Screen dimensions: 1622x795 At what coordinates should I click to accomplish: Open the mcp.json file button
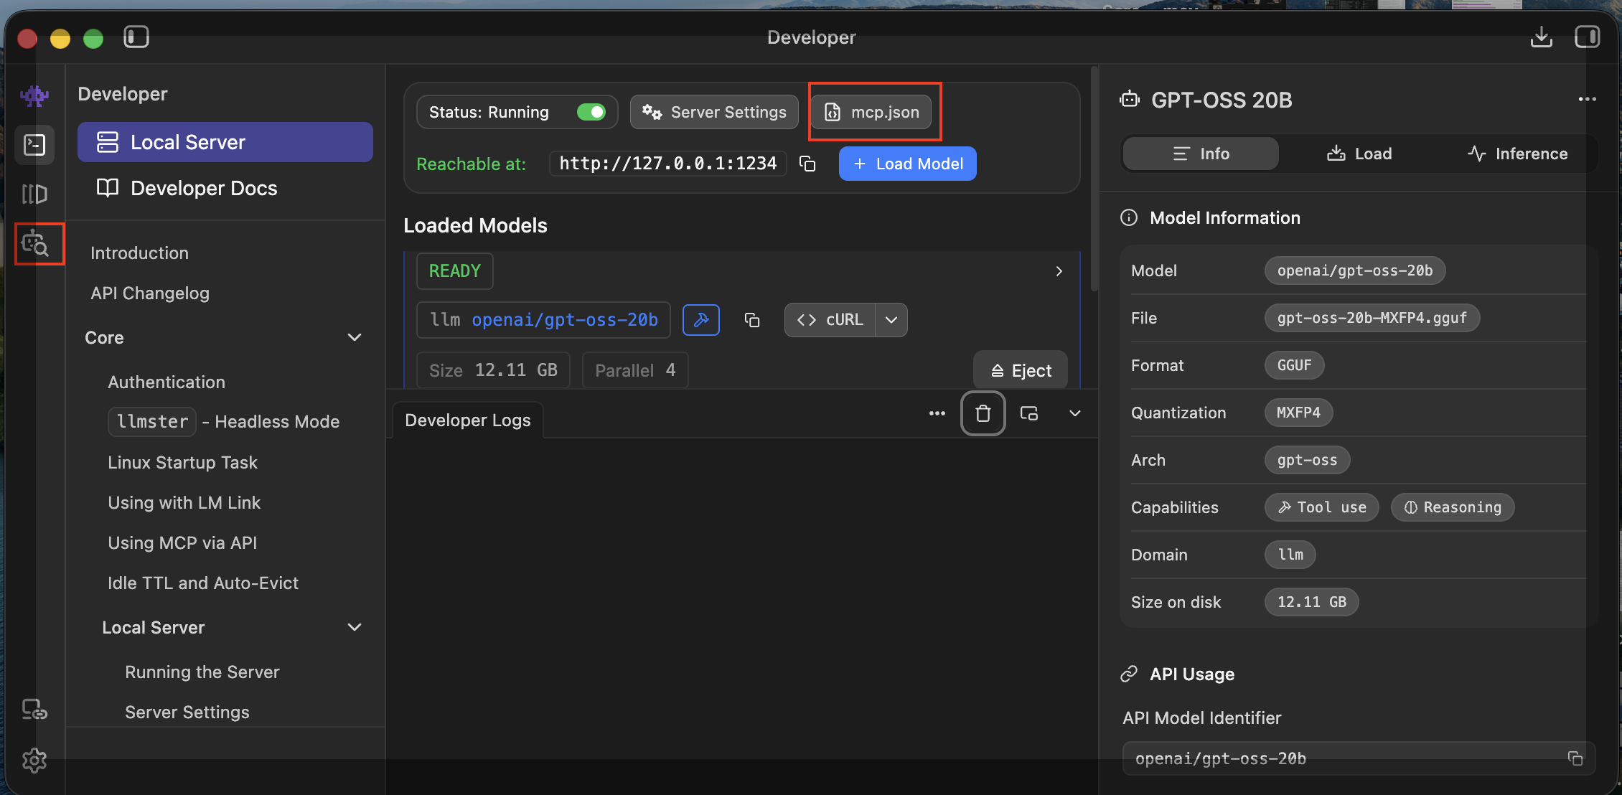pyautogui.click(x=872, y=112)
